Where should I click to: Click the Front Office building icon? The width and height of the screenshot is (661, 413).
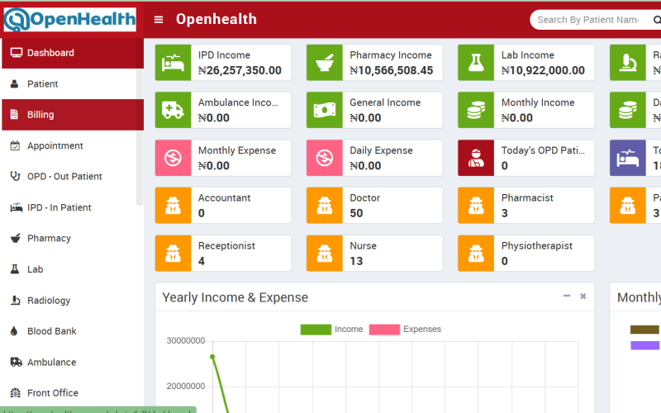(x=15, y=393)
